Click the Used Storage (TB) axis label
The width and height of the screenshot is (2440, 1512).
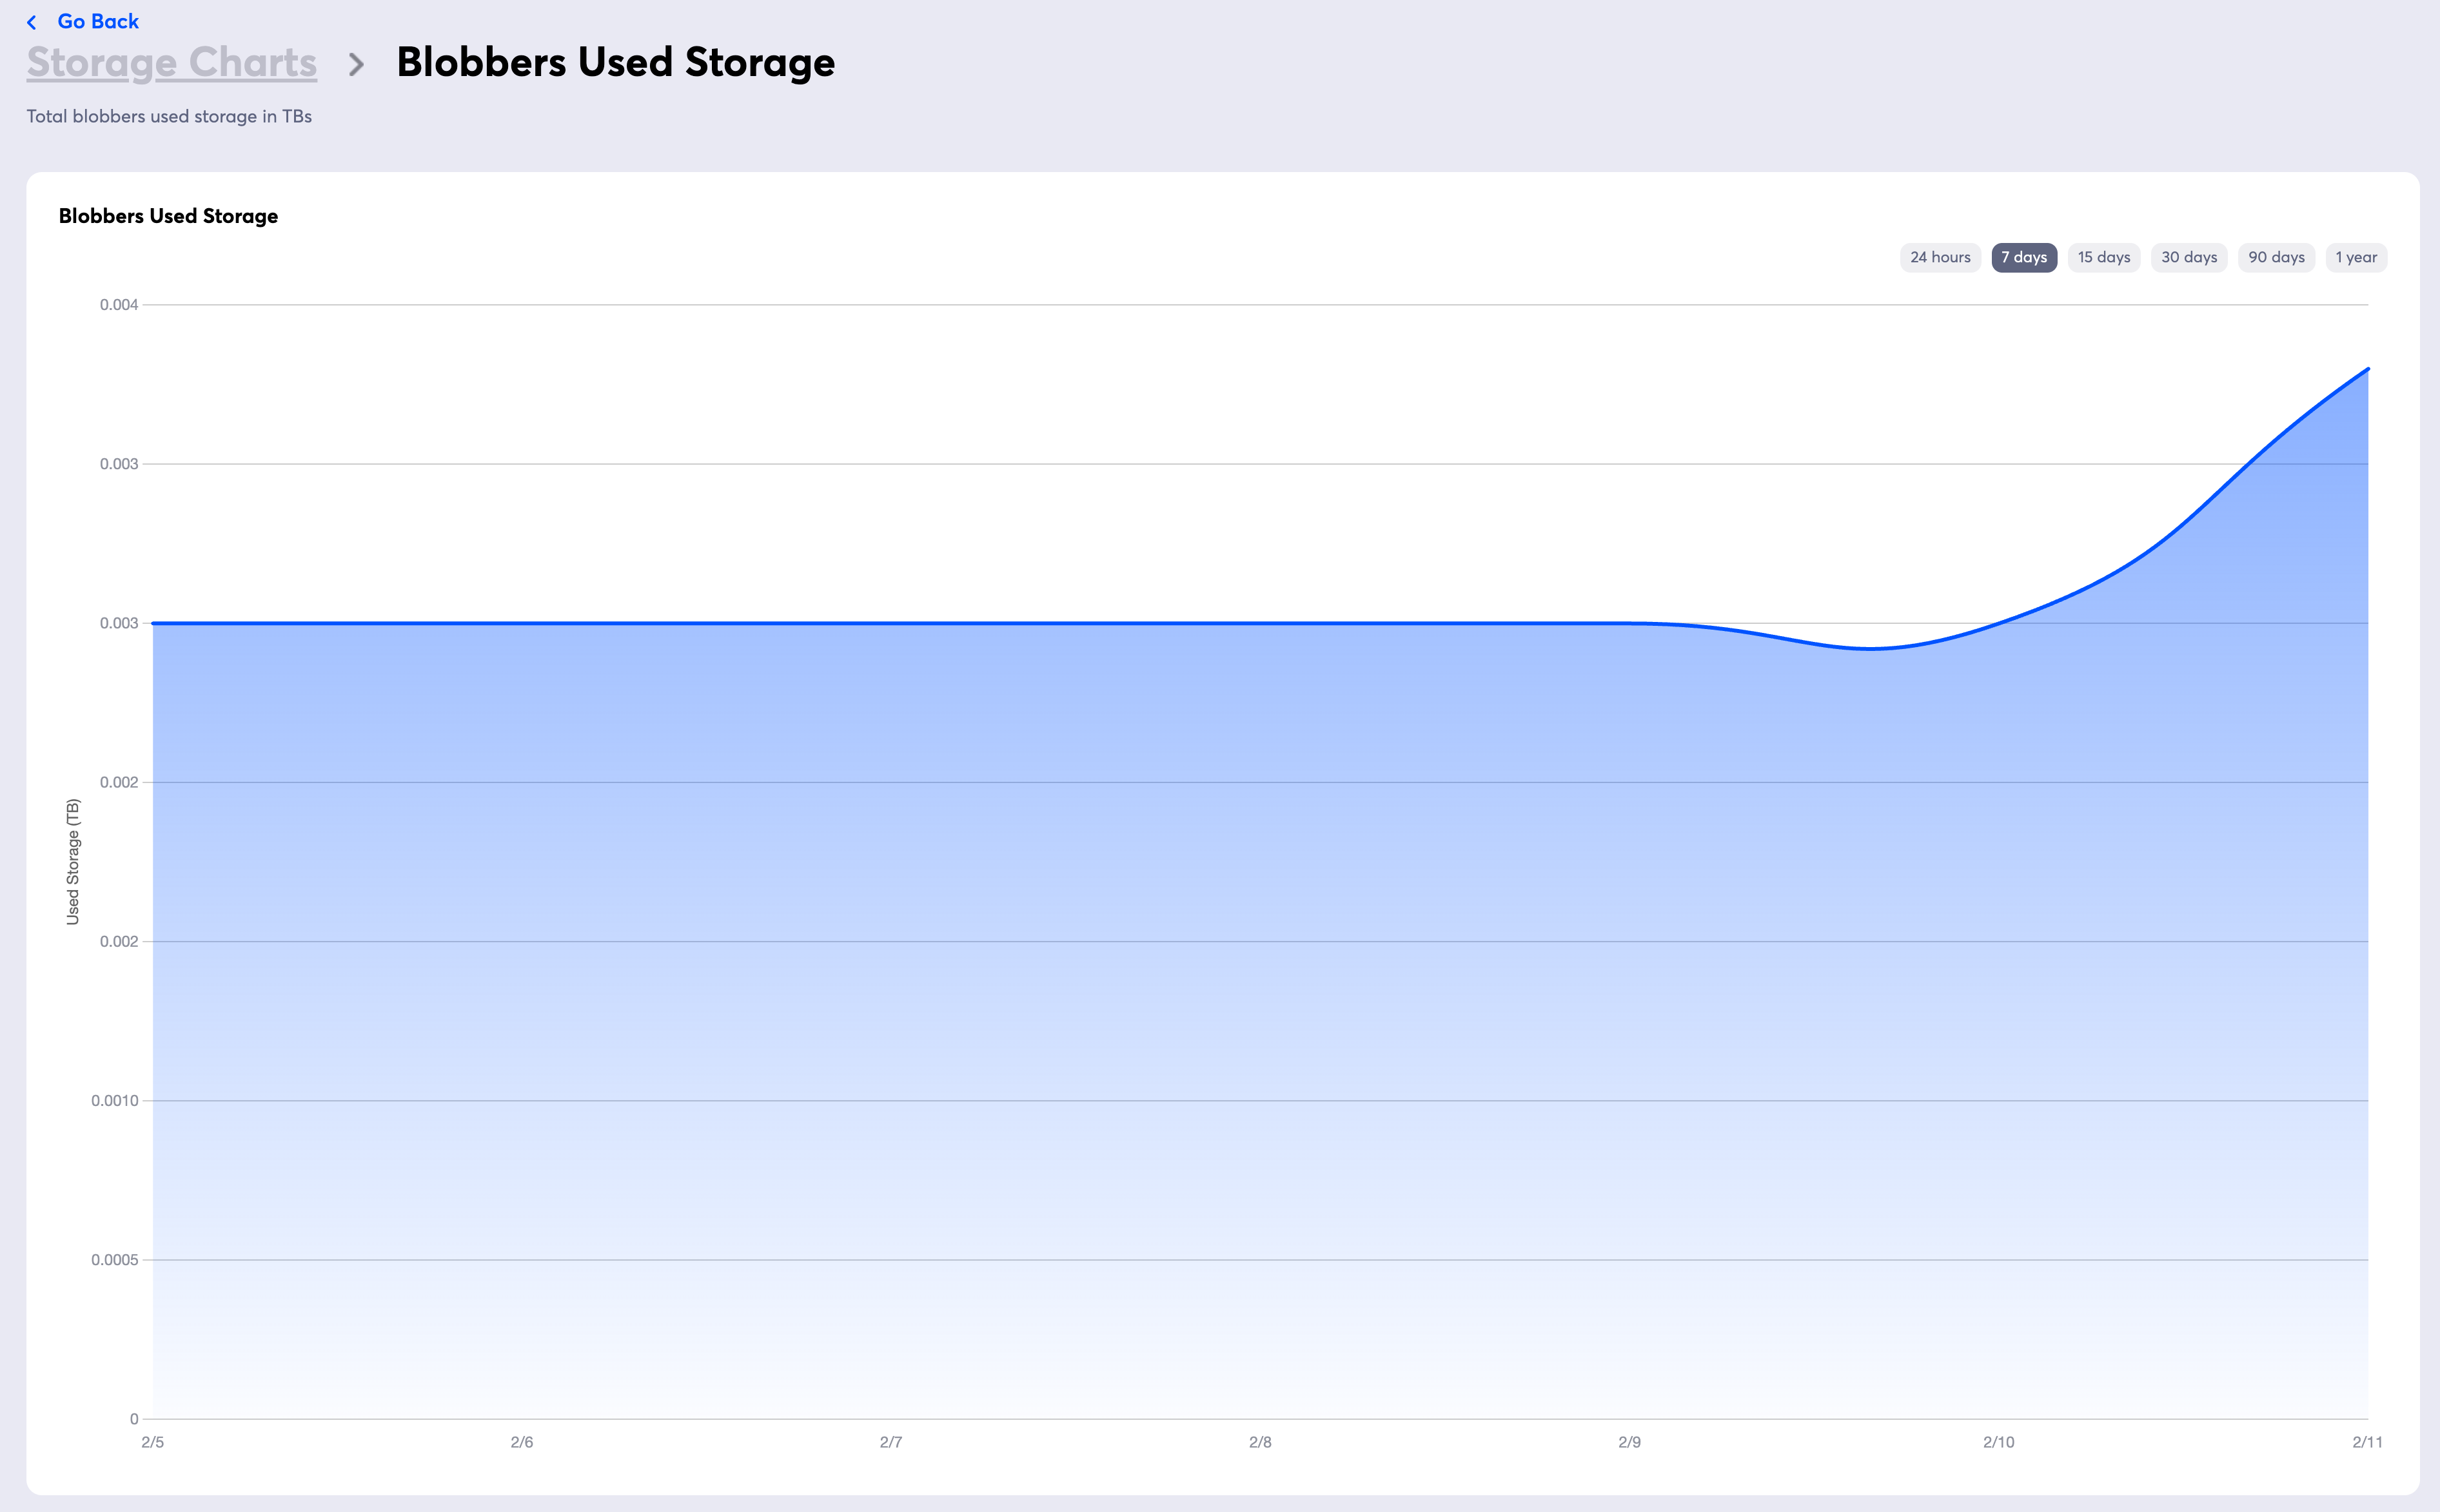click(72, 861)
